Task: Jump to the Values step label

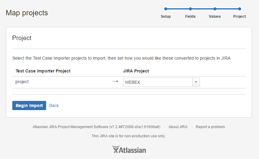Action: (x=215, y=17)
